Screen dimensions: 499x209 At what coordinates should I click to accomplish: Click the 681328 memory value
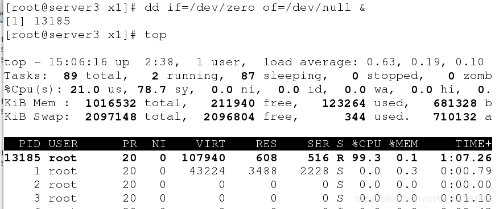455,103
